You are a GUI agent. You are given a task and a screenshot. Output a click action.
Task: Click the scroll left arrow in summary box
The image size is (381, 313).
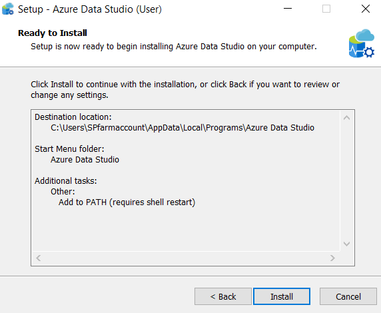(x=39, y=258)
